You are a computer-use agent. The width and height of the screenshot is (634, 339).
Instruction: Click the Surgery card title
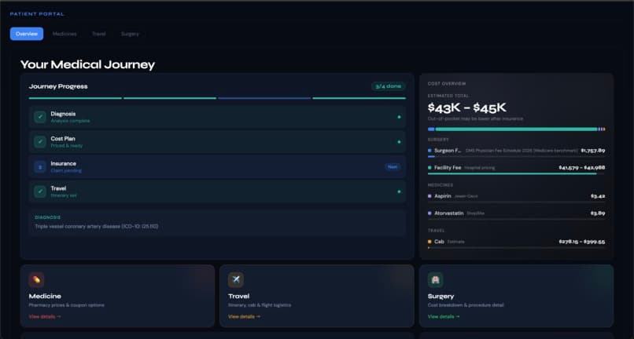coord(440,296)
